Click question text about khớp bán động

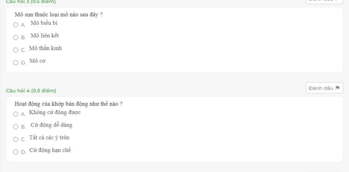(69, 104)
